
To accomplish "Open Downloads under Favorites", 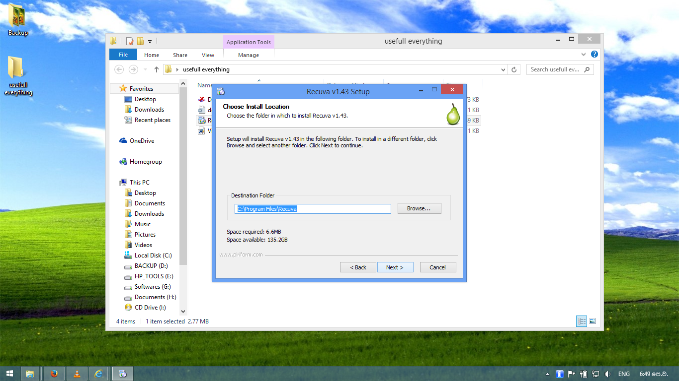I will pos(149,110).
